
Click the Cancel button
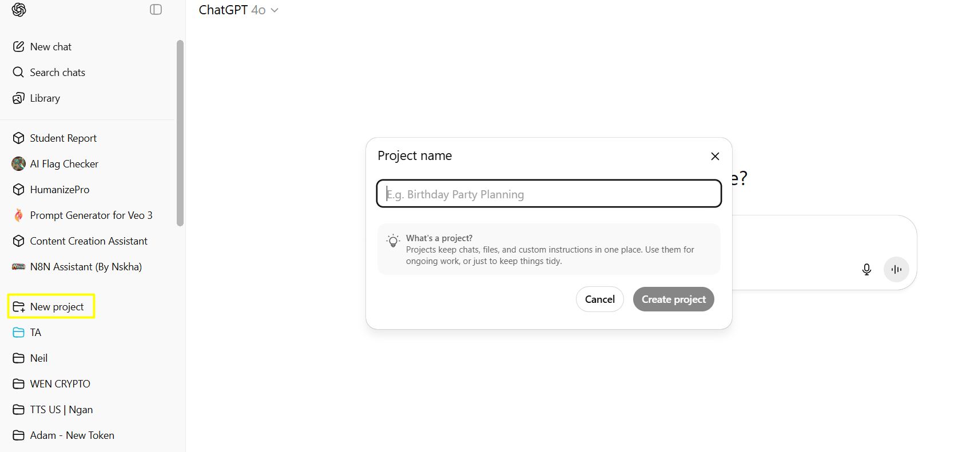tap(599, 299)
